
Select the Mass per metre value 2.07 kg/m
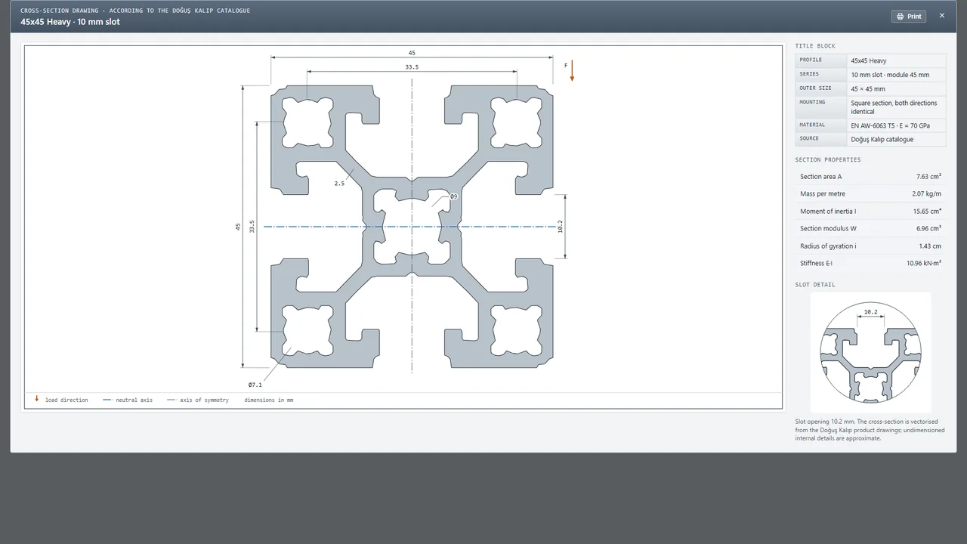tap(926, 193)
